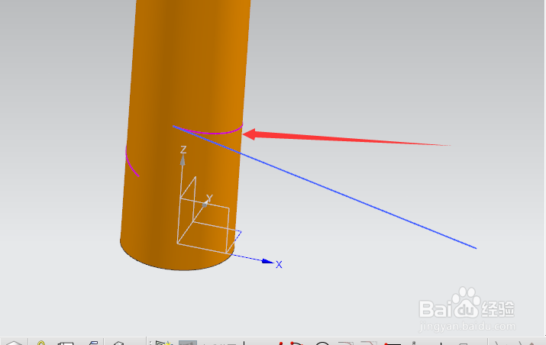Click the Z axis label
This screenshot has height=345, width=546.
click(x=183, y=150)
